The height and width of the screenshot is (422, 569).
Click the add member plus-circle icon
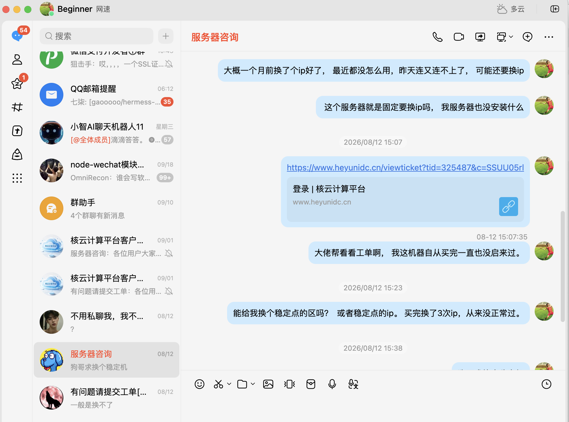click(x=528, y=37)
